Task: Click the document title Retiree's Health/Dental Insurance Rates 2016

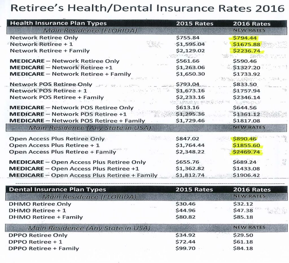Action: coord(147,8)
